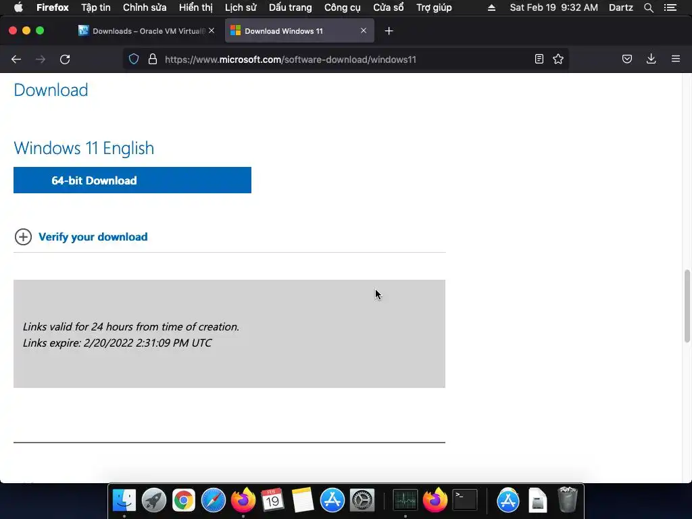The height and width of the screenshot is (519, 692).
Task: Select the Download Windows 11 tab
Action: 299,31
